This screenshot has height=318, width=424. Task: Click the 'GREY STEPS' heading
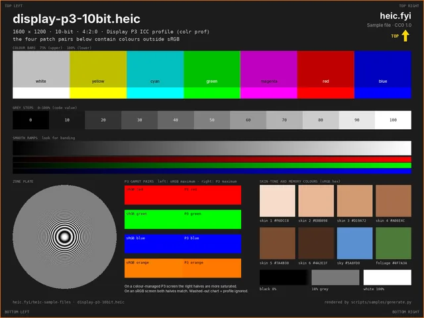[23, 107]
